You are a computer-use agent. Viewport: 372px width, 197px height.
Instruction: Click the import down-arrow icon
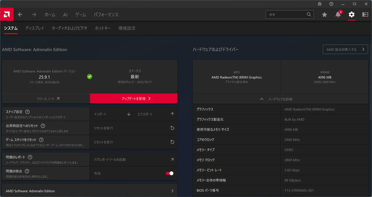(129, 114)
